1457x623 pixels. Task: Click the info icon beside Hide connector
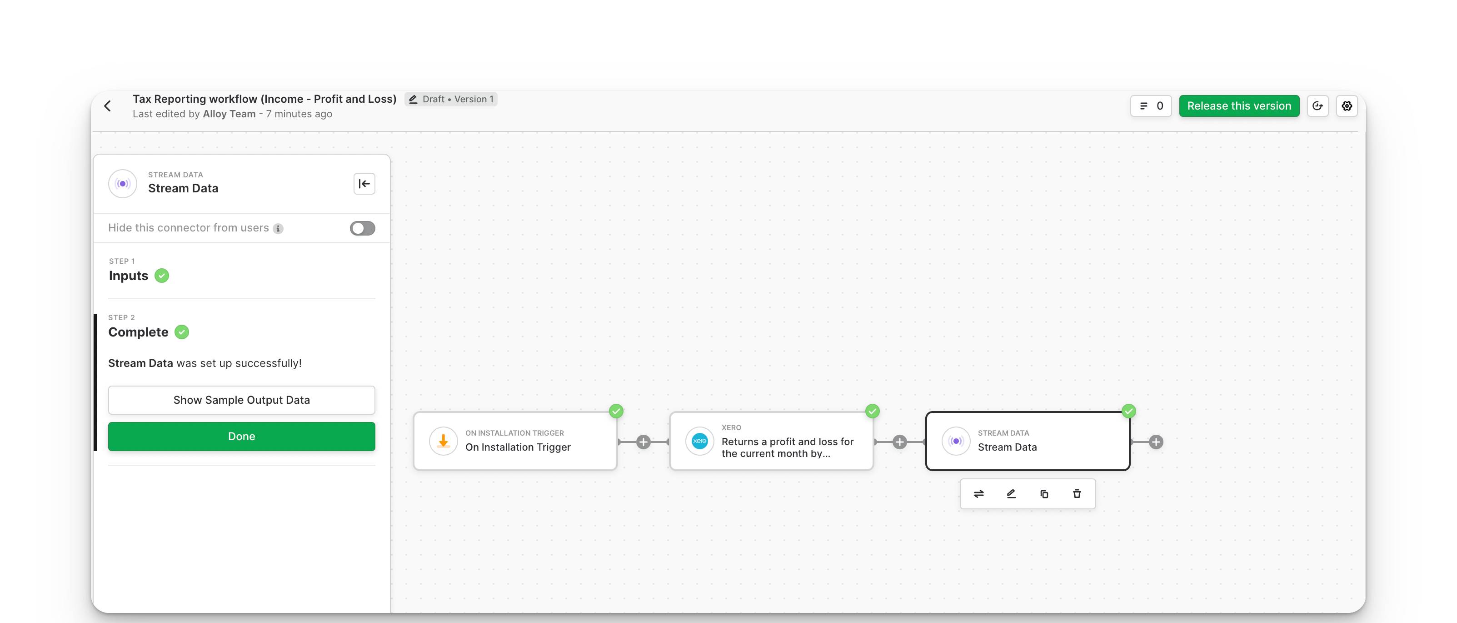[278, 229]
